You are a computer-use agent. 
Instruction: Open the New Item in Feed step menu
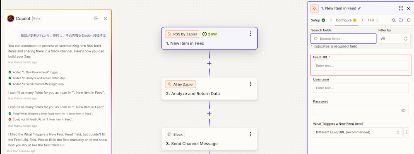click(250, 34)
